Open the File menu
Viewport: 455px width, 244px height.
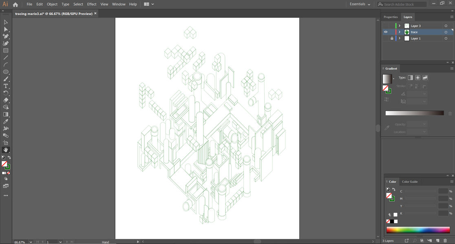(x=29, y=4)
